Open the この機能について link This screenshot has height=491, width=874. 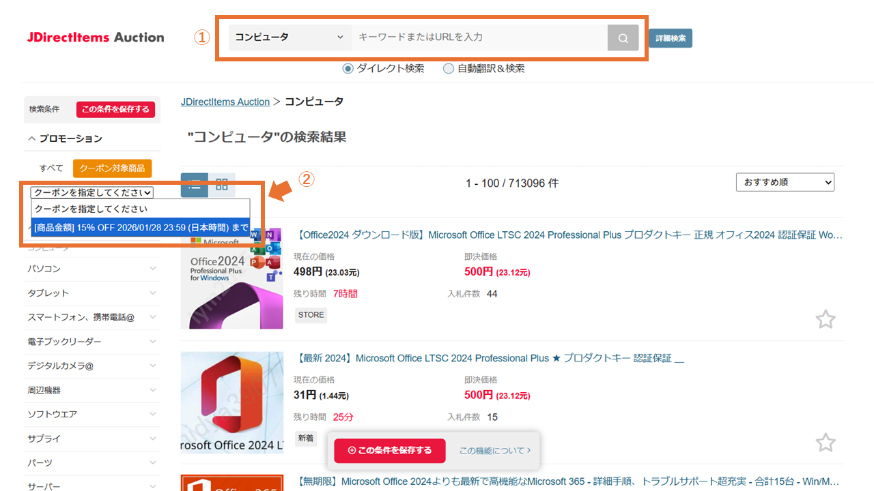pyautogui.click(x=495, y=451)
